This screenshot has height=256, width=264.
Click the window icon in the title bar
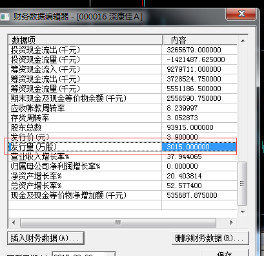click(5, 17)
